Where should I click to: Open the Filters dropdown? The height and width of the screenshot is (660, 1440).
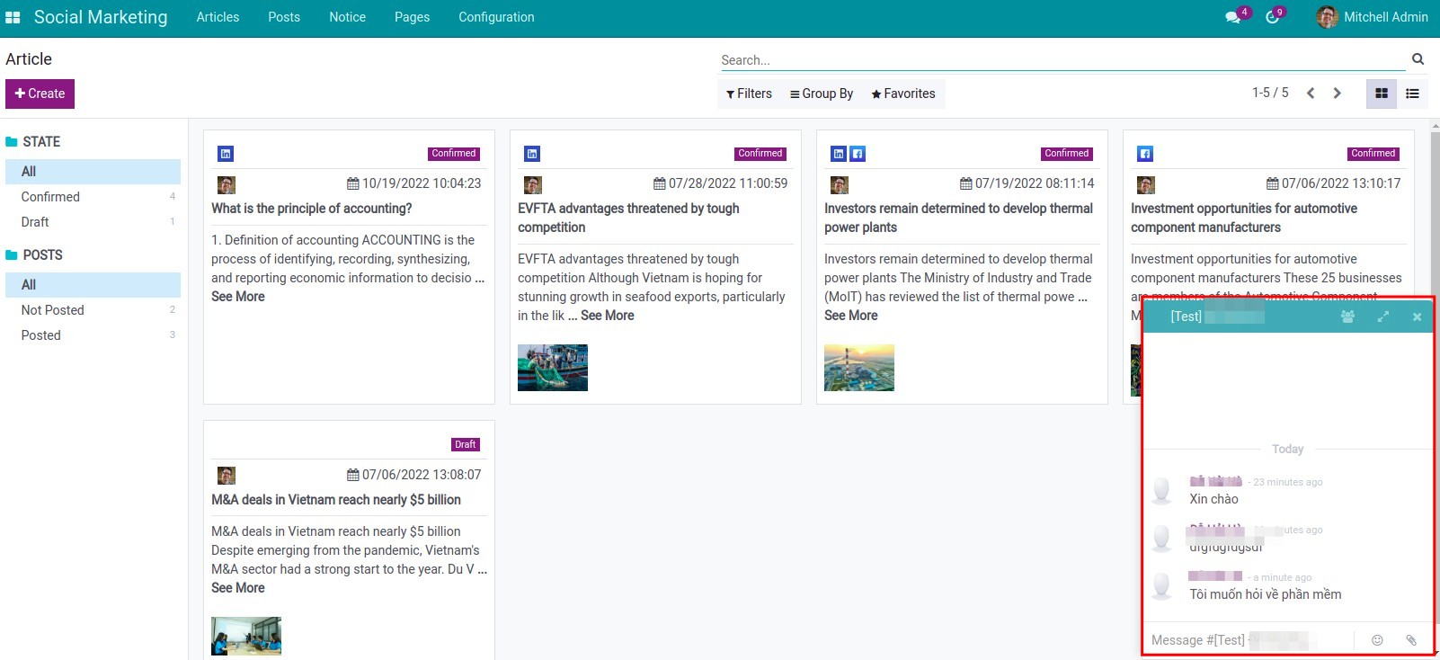(x=750, y=94)
